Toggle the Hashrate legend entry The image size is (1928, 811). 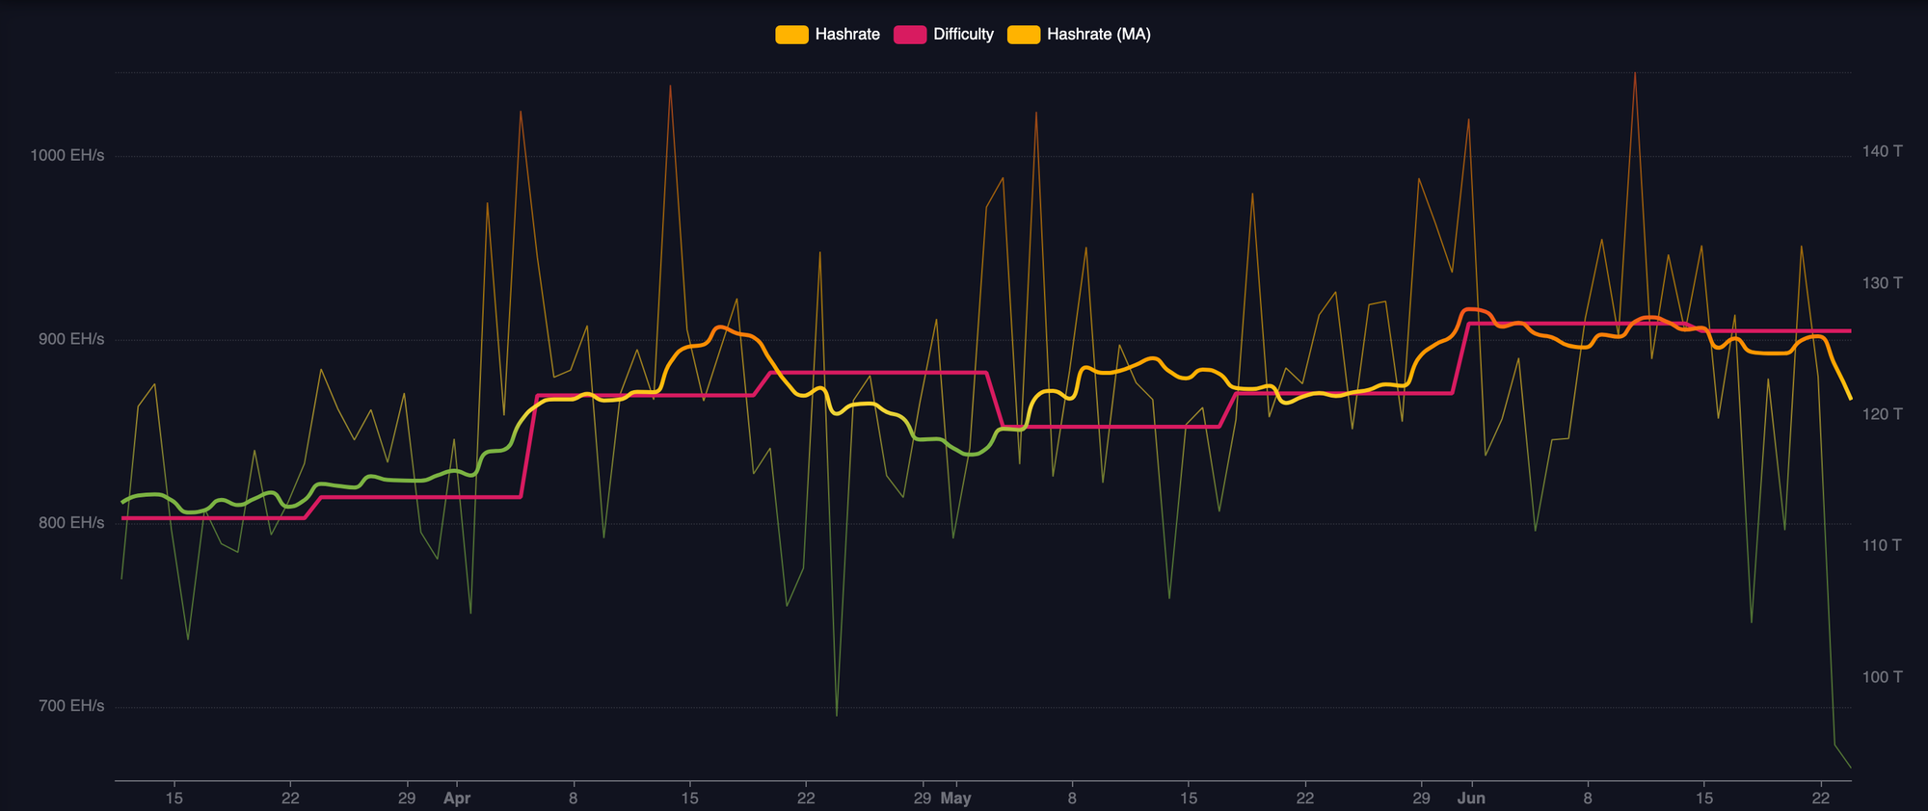coord(828,35)
